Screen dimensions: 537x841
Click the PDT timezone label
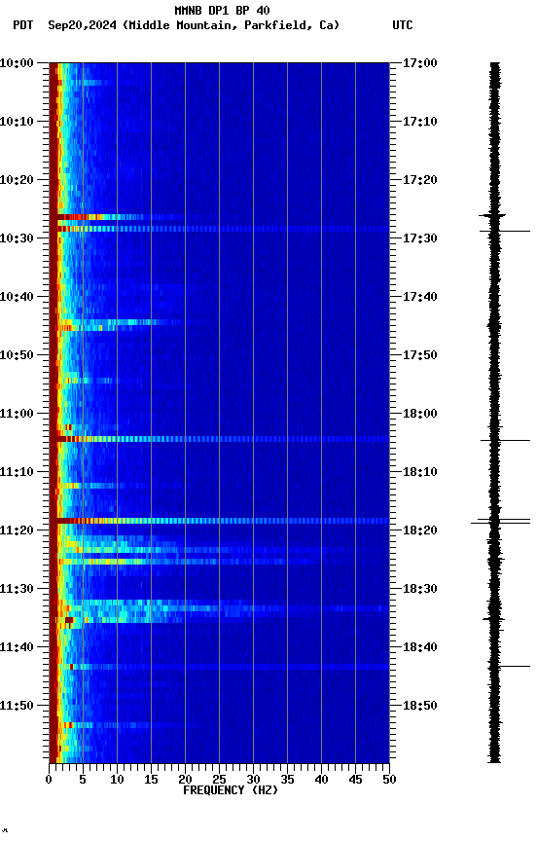(23, 25)
